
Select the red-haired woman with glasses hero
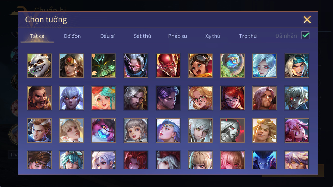tap(233, 98)
